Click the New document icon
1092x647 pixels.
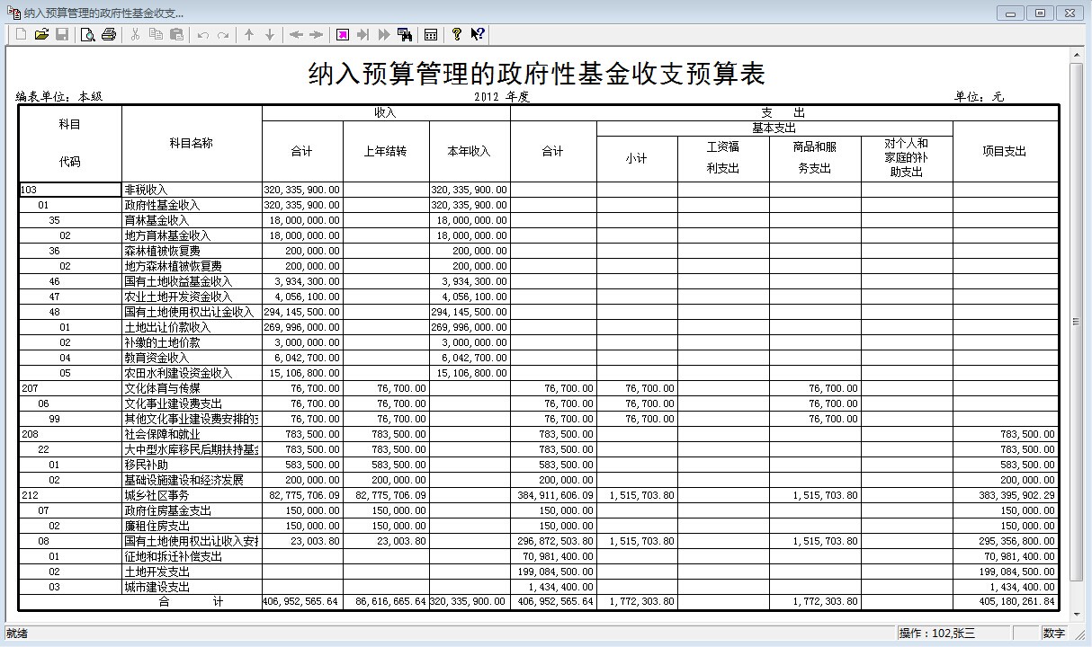[21, 34]
